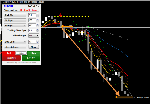The image size is (150, 104).
Task: Adjust the SL Pips stepper
Action: (x=38, y=20)
